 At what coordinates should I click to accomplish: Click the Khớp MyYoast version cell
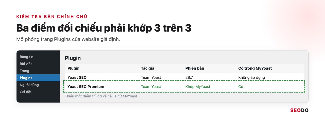[x=198, y=87]
